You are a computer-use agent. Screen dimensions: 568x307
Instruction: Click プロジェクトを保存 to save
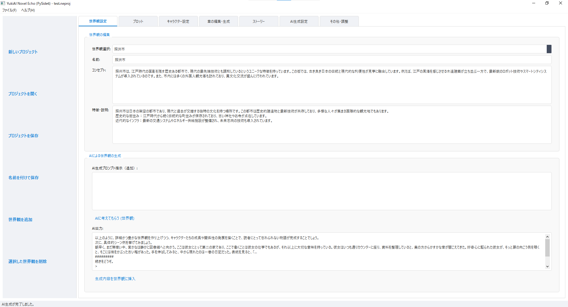pos(23,135)
